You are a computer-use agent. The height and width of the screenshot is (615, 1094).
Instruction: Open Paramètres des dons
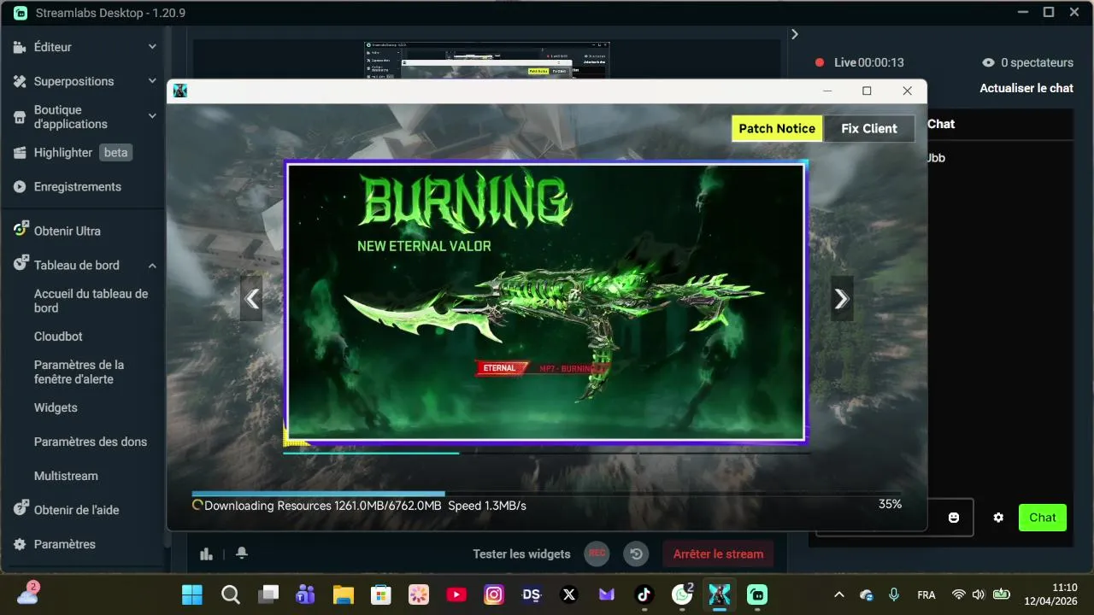point(91,442)
